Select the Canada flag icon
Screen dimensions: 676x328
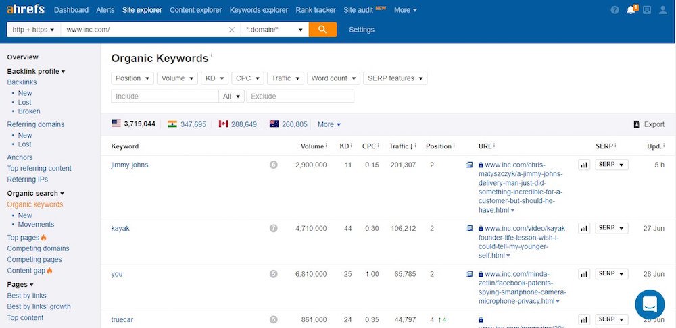click(223, 124)
